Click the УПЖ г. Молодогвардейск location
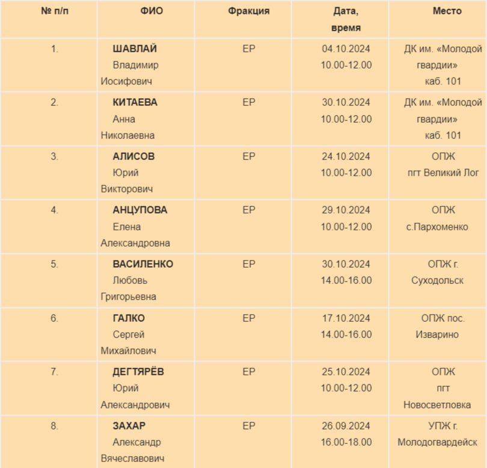Screen dimensions: 487x468 (x=437, y=434)
